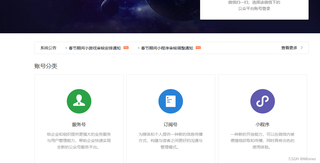Click the NEW badge after 小游戏审核安排通知
This screenshot has height=163, width=320.
(126, 48)
